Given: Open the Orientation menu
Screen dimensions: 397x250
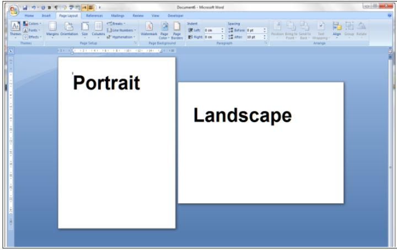Looking at the screenshot, I should coord(69,30).
